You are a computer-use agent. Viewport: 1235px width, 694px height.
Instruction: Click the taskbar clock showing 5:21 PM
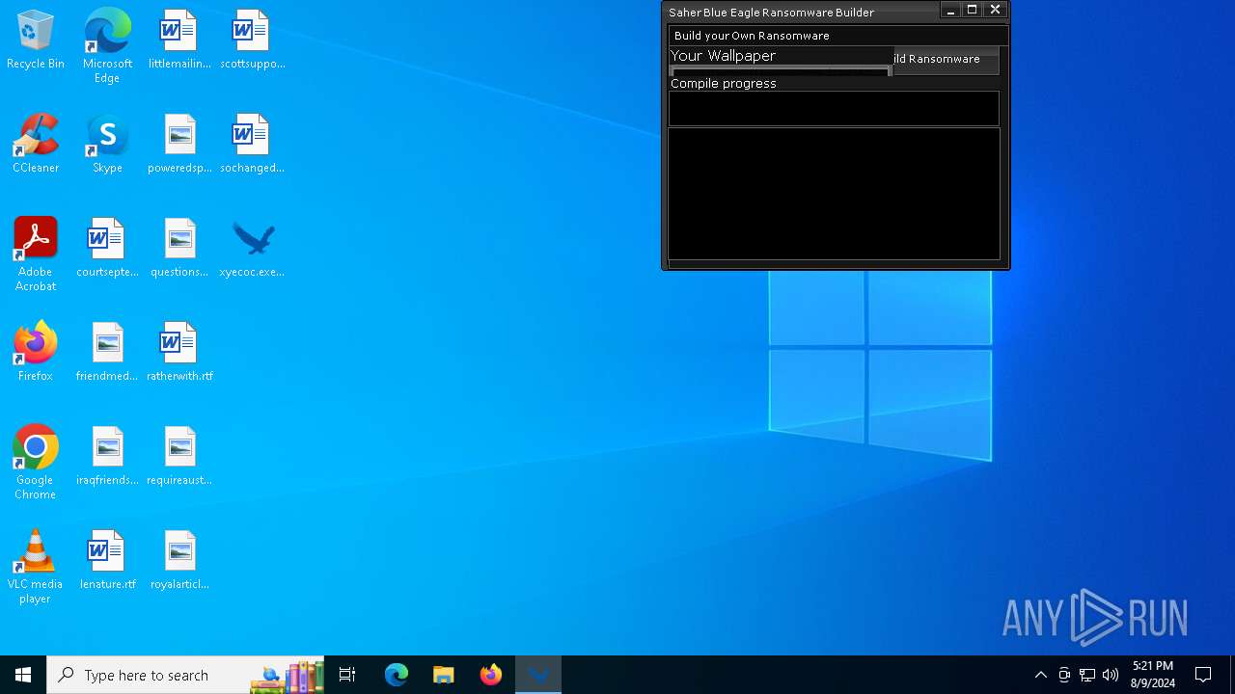(1153, 675)
